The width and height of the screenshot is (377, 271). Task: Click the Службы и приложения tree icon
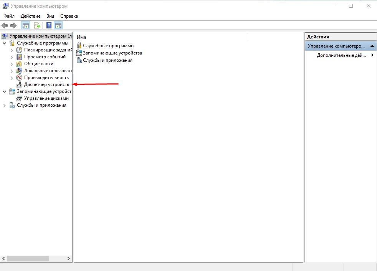tap(12, 105)
